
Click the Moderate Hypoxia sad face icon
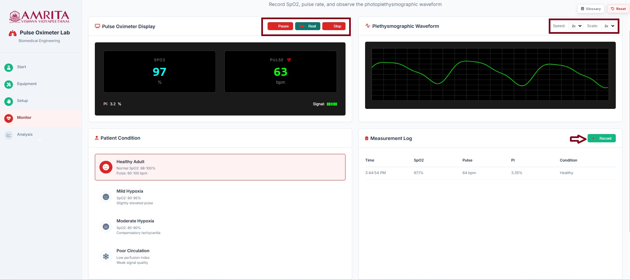coord(106,227)
